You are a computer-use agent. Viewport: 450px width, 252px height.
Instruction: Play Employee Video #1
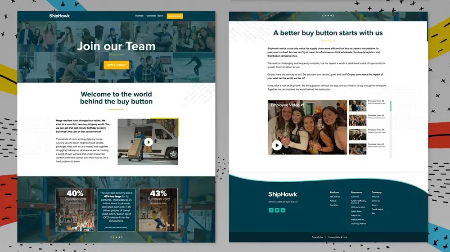pyautogui.click(x=277, y=145)
